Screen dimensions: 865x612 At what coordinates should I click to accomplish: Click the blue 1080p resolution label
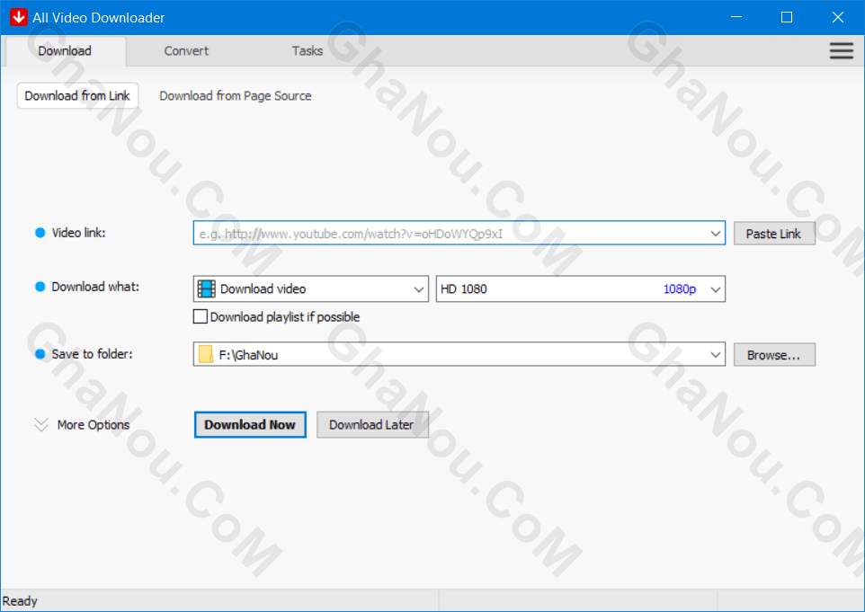pyautogui.click(x=680, y=288)
